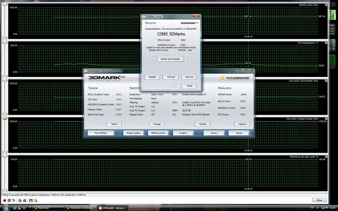Open Graphs... in 3DMark06
The height and width of the screenshot is (211, 338).
[184, 133]
